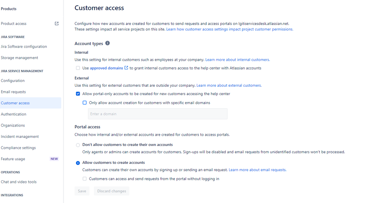Open the approved domains link

tap(106, 68)
